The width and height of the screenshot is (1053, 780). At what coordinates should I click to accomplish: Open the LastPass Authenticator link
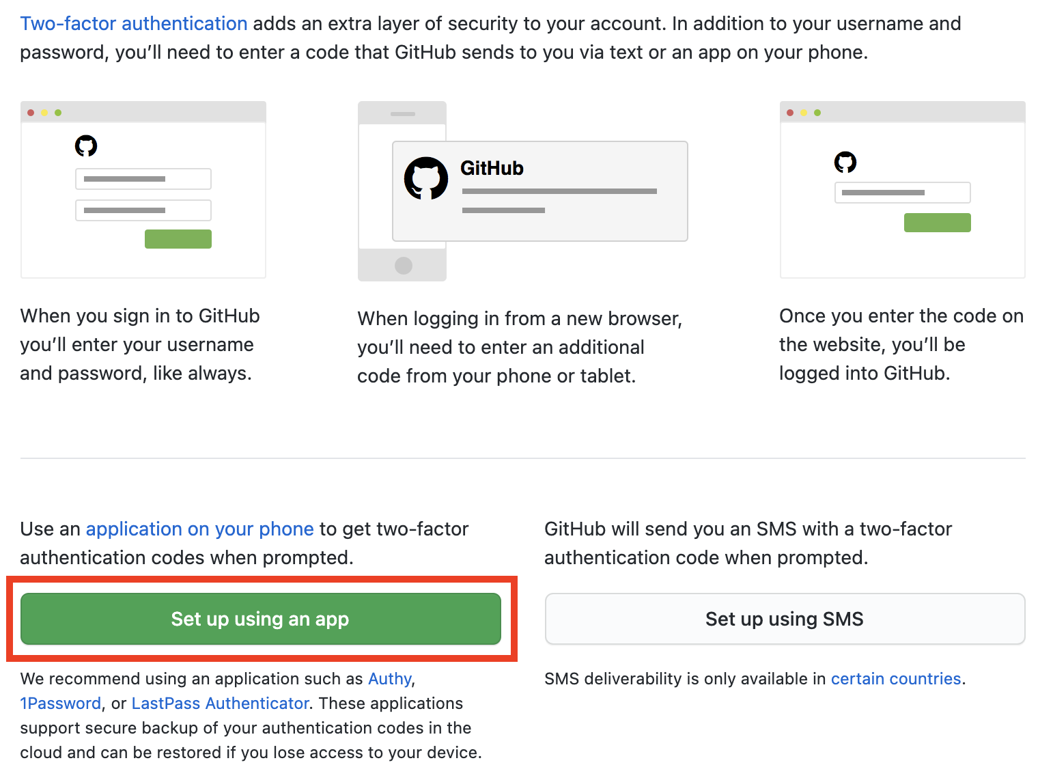(219, 703)
